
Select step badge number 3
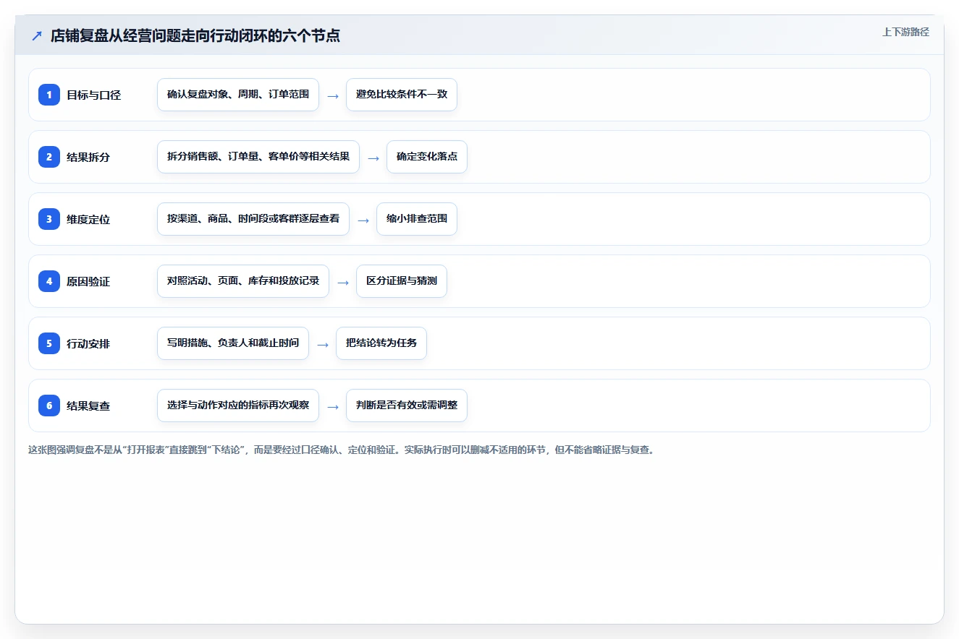click(x=49, y=218)
